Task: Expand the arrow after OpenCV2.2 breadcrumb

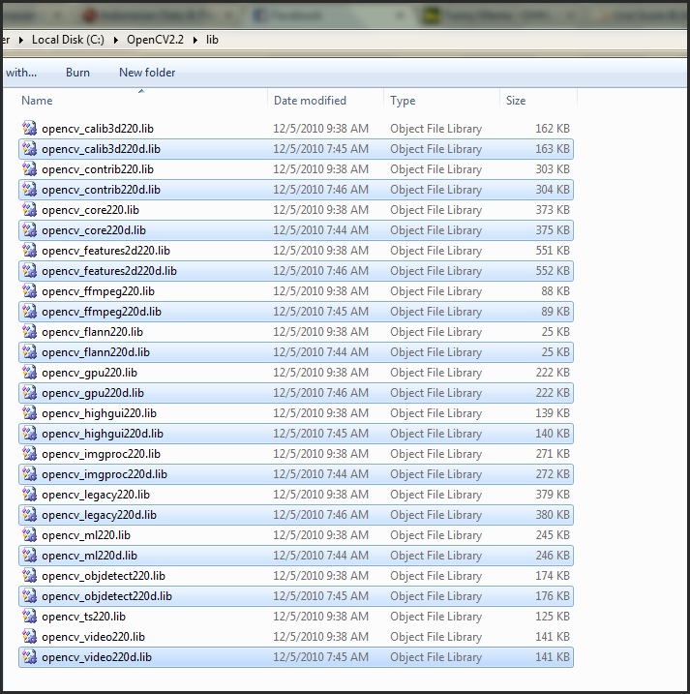Action: [195, 40]
